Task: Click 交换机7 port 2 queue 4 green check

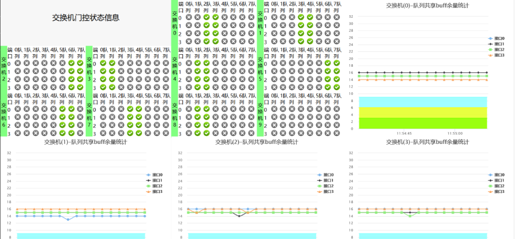Action: [139, 125]
